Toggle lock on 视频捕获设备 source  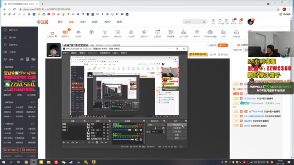(107, 138)
